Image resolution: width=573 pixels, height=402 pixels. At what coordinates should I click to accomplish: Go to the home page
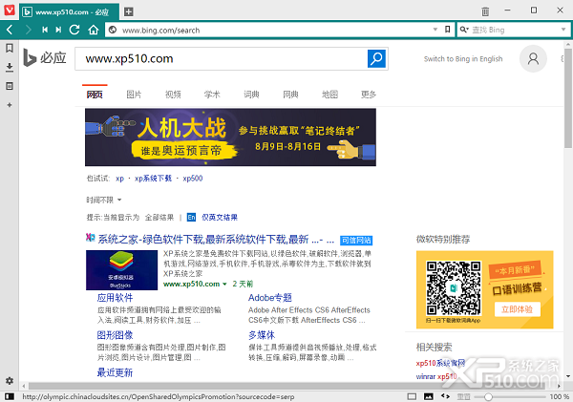[94, 30]
